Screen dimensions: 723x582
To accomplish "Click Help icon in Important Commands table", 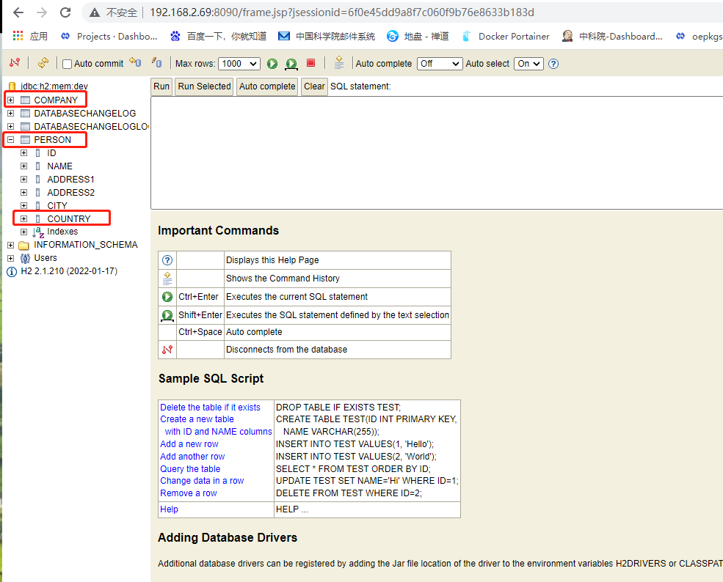I will pyautogui.click(x=167, y=260).
